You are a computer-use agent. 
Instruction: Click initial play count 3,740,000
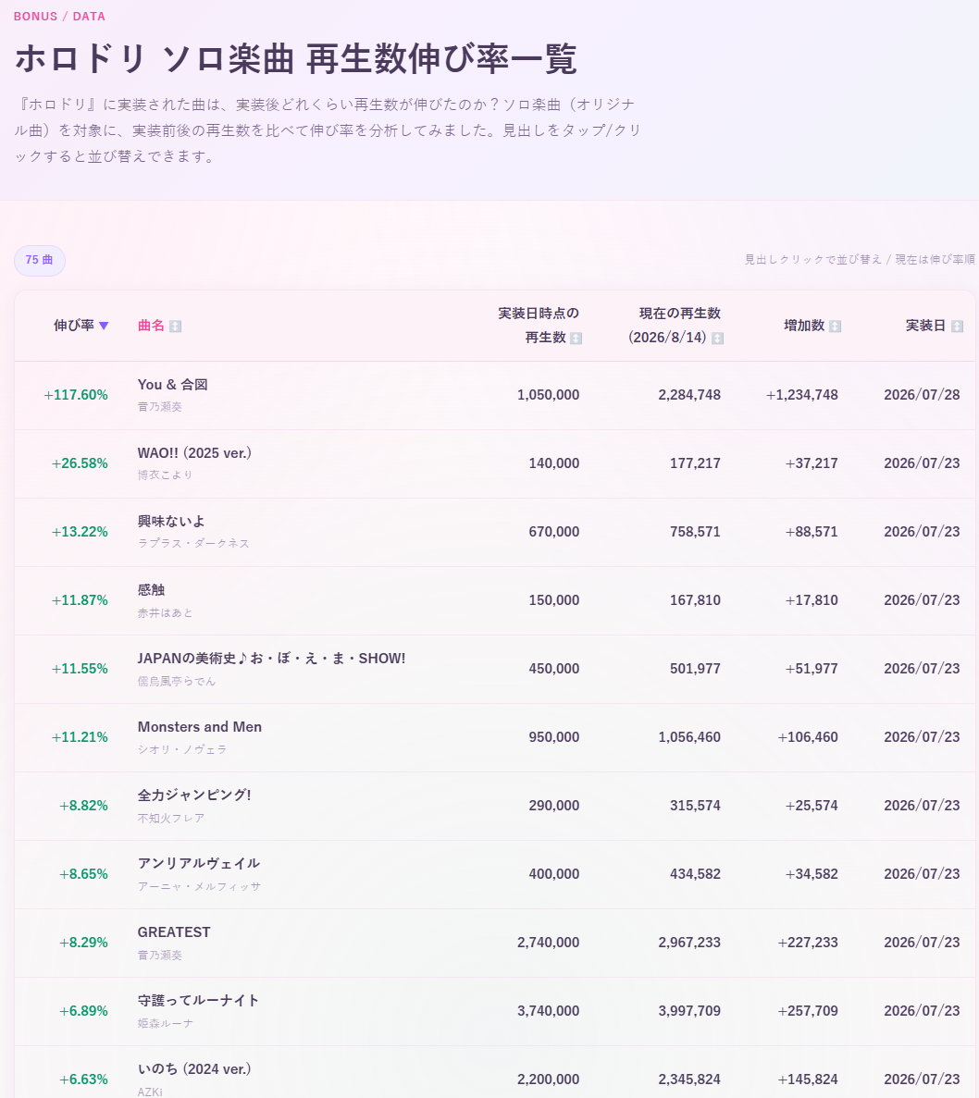[549, 1011]
